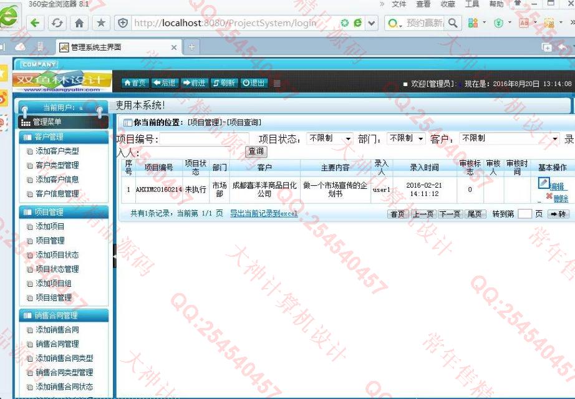Expand the 项目管理 menu section
The height and width of the screenshot is (399, 575).
coord(64,213)
